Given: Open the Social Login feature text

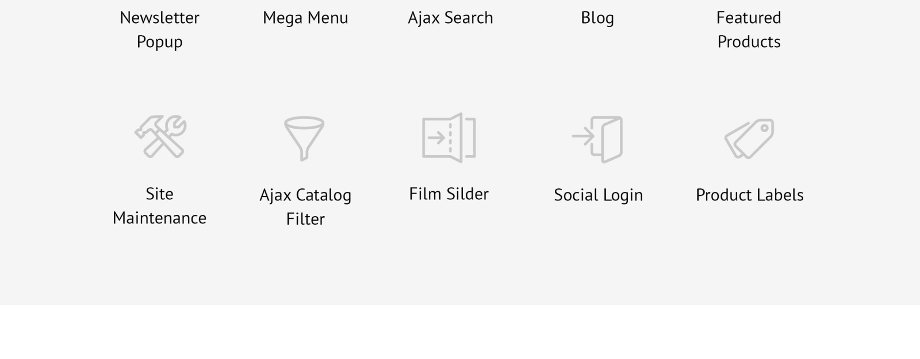Looking at the screenshot, I should click(598, 195).
